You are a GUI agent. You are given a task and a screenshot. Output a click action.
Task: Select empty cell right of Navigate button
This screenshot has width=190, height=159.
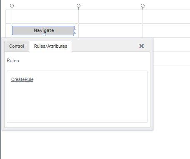[110, 31]
